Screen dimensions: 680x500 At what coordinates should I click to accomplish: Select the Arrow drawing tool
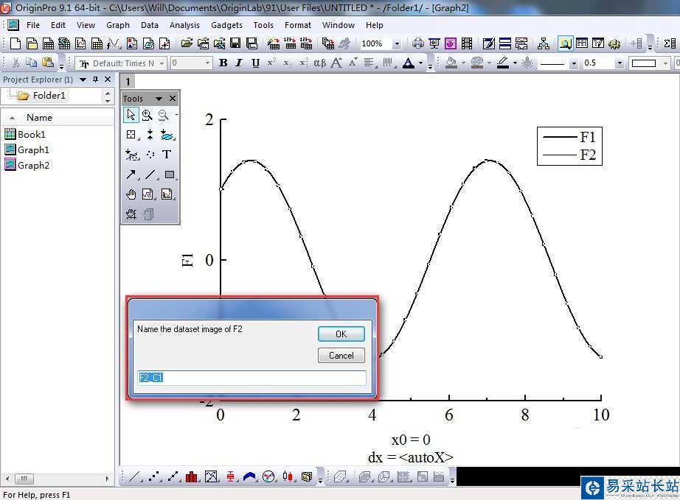point(131,175)
